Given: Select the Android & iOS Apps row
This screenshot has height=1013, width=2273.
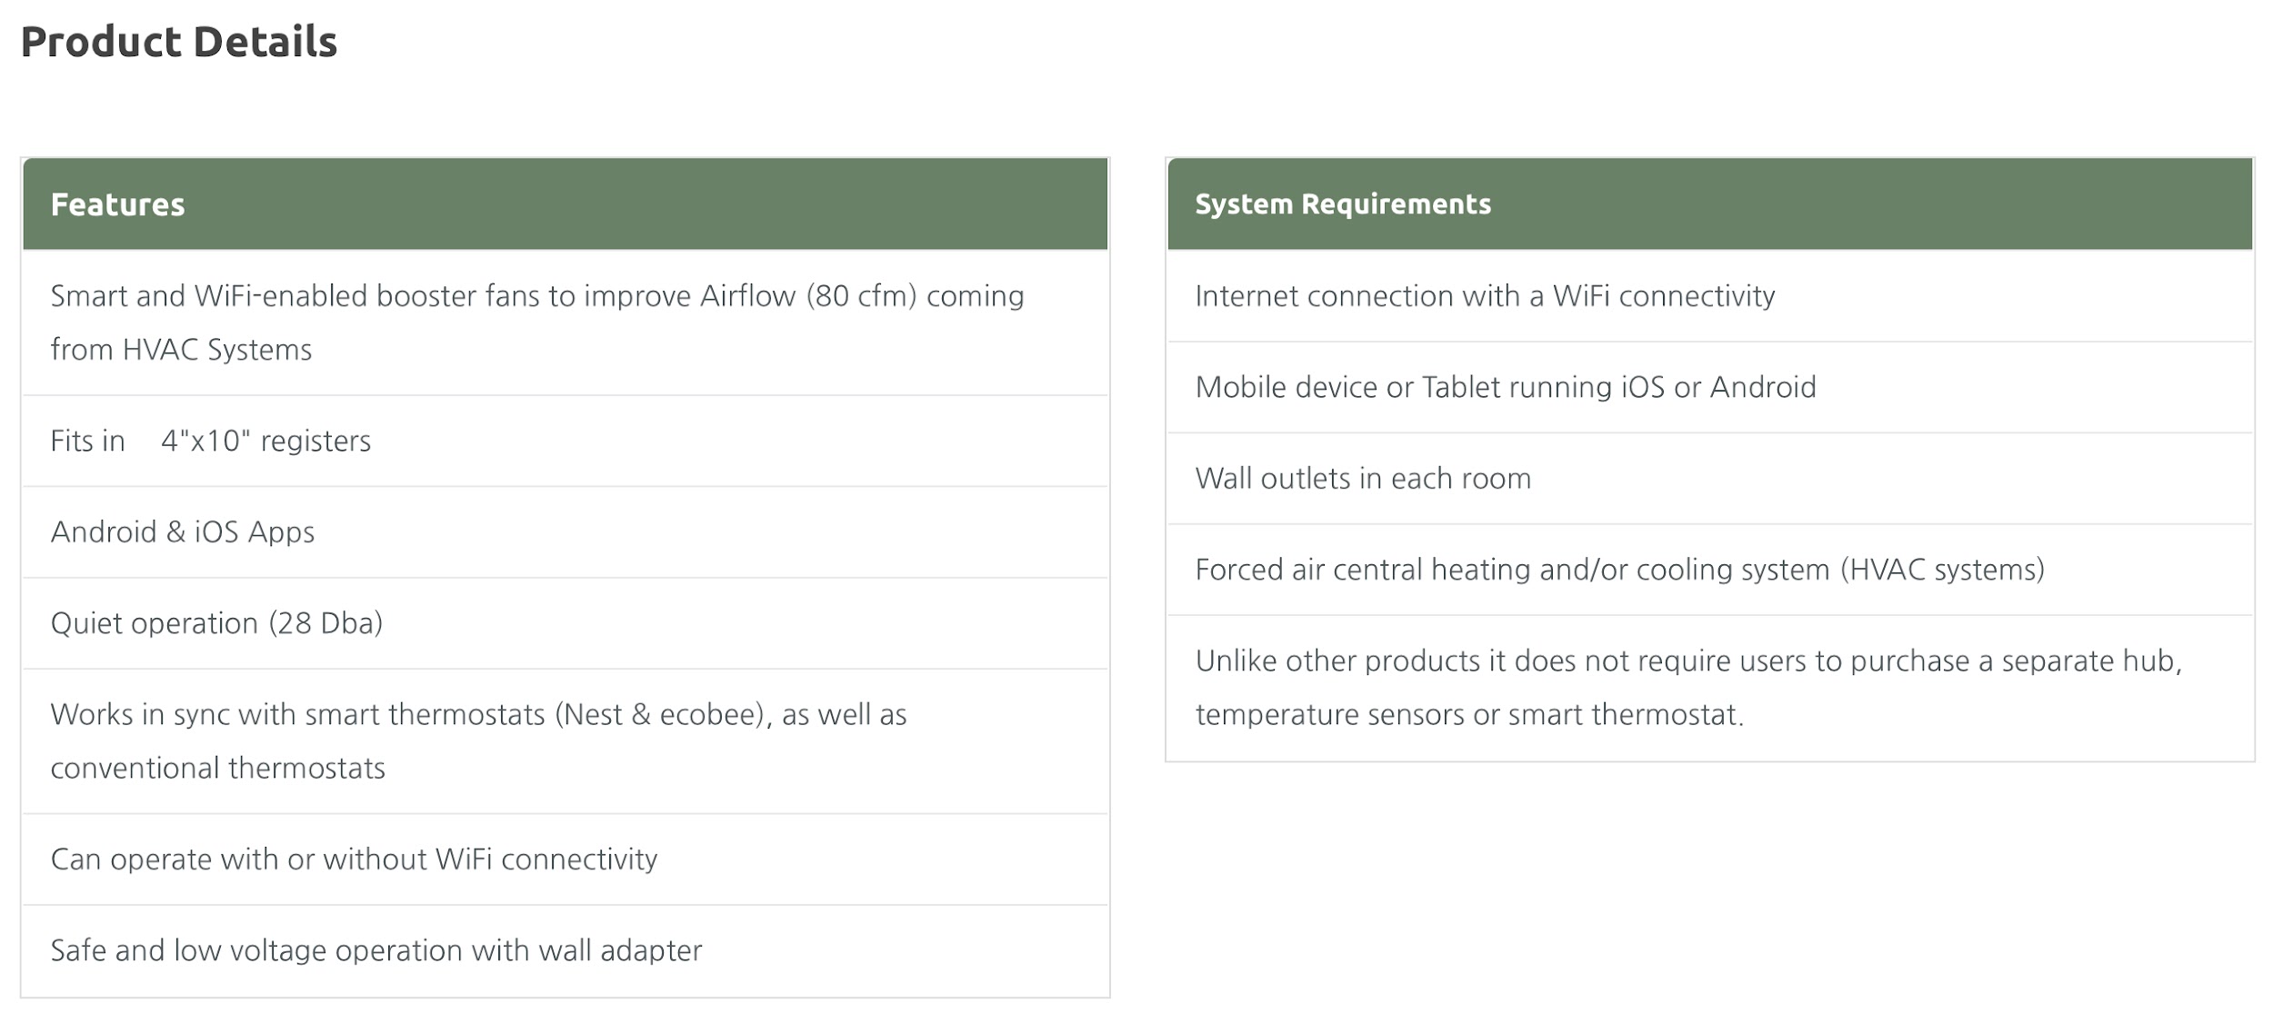Looking at the screenshot, I should click(566, 532).
